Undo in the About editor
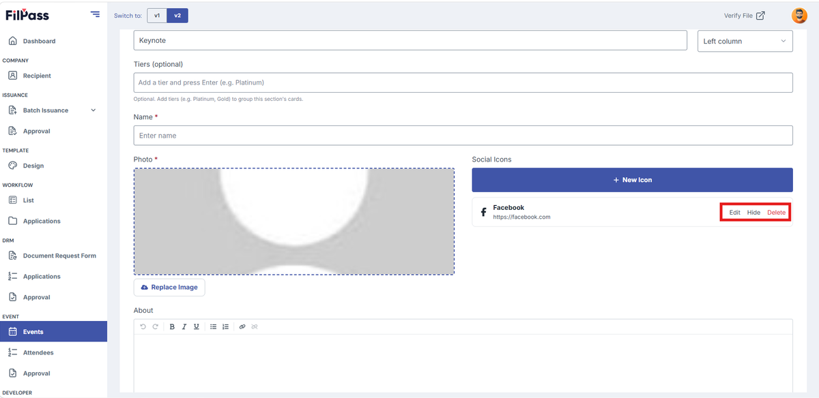The width and height of the screenshot is (819, 398). click(143, 326)
